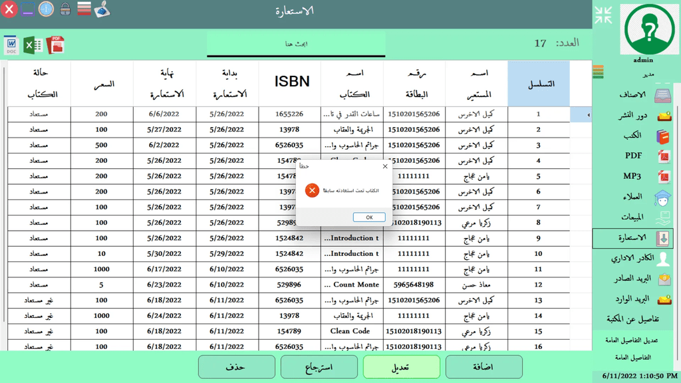Viewport: 681px width, 383px height.
Task: Click the collapse arrows icon beside the avatar
Action: [x=603, y=15]
